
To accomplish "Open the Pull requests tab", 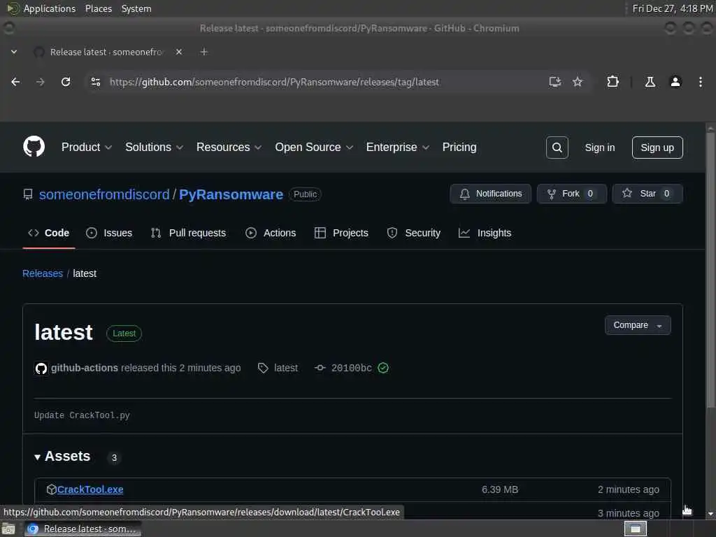I will click(188, 233).
